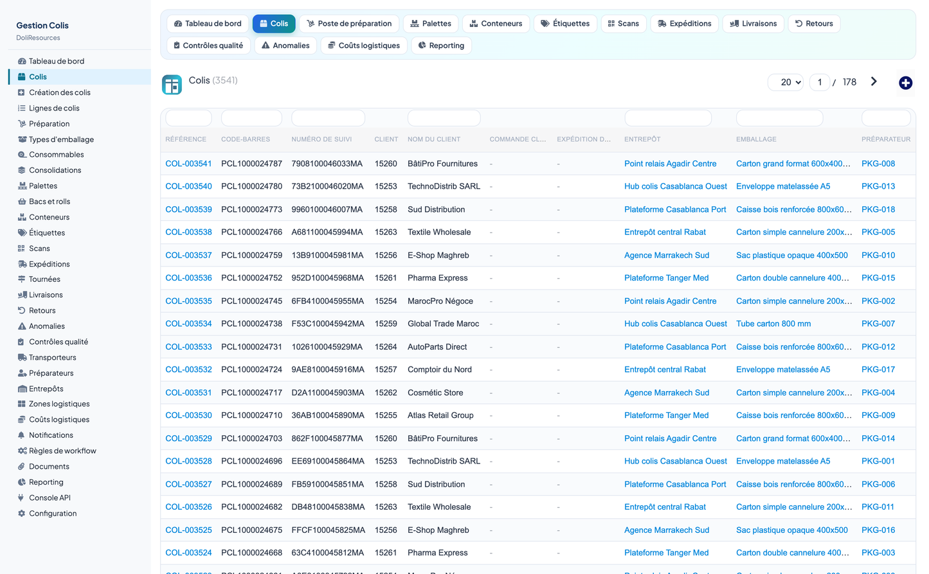Viewport: 929px width, 574px height.
Task: Open Console API in the sidebar
Action: click(x=50, y=498)
